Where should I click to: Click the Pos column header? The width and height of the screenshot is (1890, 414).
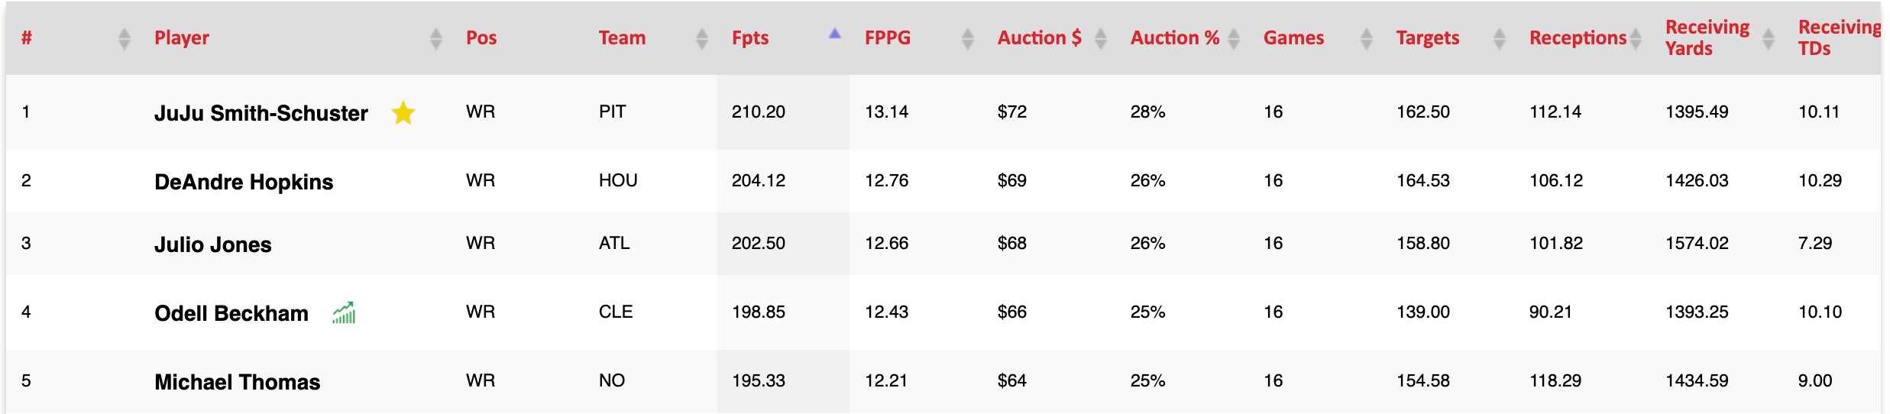pyautogui.click(x=481, y=38)
